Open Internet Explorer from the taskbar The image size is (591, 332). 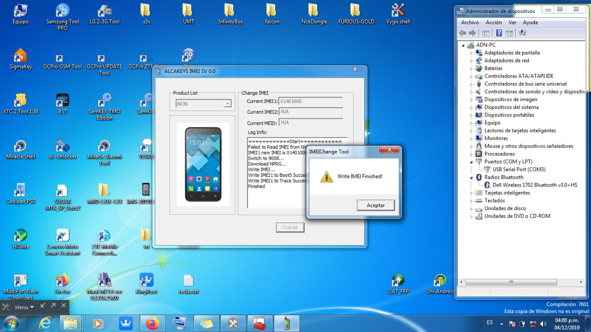(x=45, y=323)
